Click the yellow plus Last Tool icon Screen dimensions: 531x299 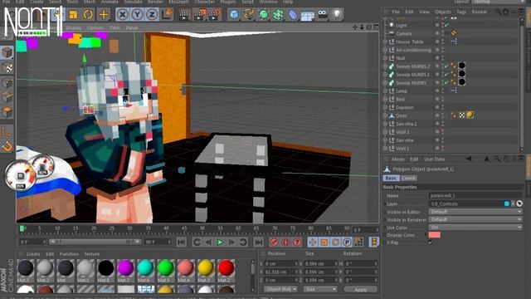click(x=104, y=15)
